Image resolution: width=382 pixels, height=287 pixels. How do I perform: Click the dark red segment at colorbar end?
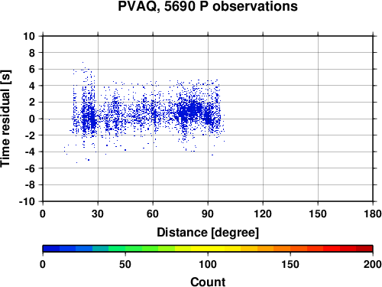pos(364,249)
